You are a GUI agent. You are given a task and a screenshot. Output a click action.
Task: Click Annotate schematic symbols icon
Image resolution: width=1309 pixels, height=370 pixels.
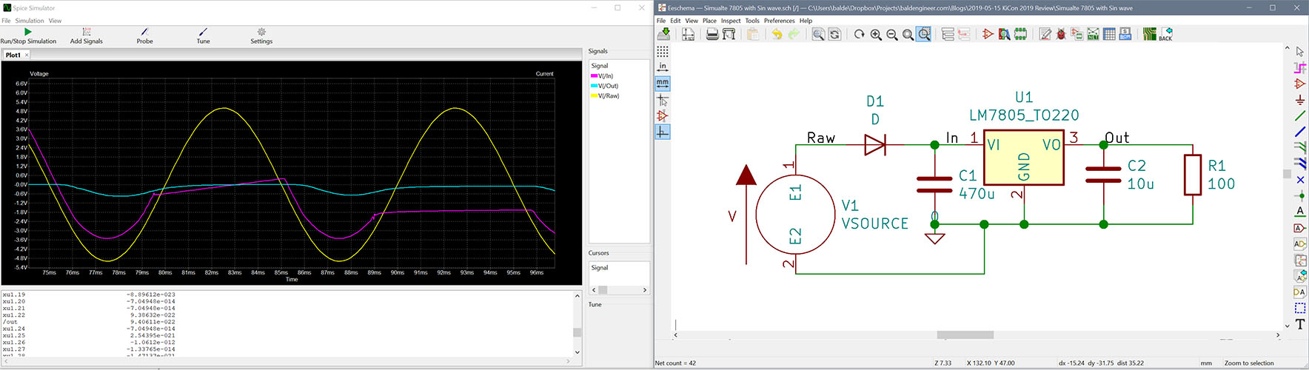coord(1045,34)
